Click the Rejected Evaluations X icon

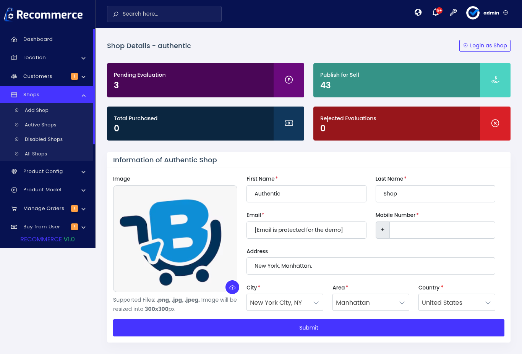(x=495, y=123)
